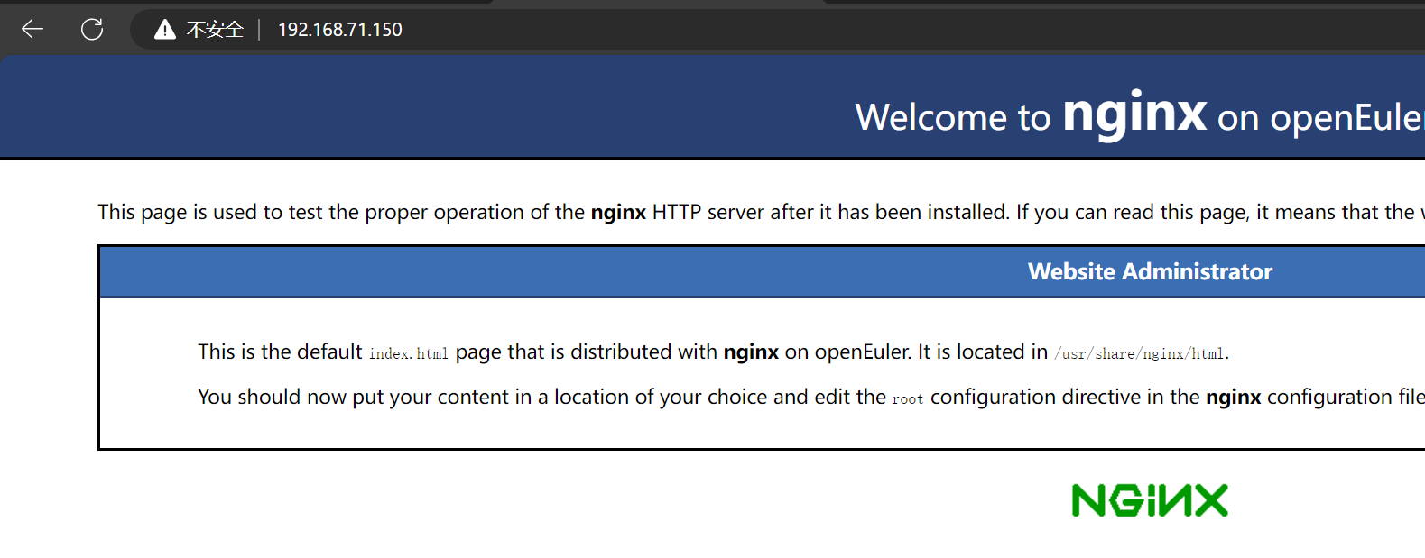Click the 不安全 security label
The width and height of the screenshot is (1425, 558).
pyautogui.click(x=215, y=30)
